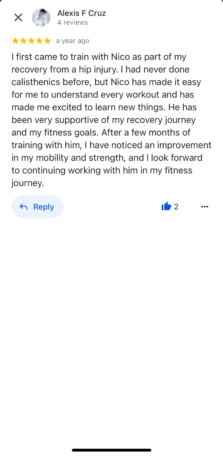Click the second gold rating star
The height and width of the screenshot is (456, 223).
pyautogui.click(x=23, y=41)
